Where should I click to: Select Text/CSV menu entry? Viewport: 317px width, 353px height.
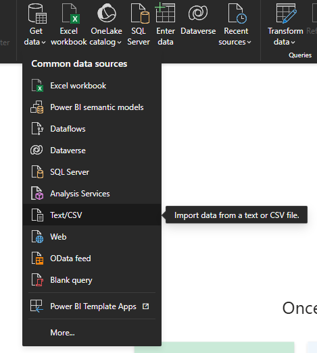pyautogui.click(x=92, y=215)
